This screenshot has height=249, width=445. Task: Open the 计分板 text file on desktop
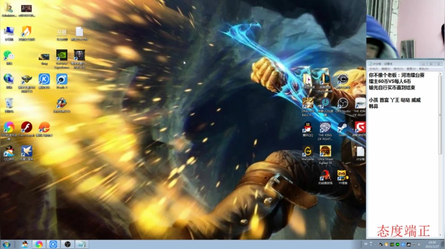(360, 153)
